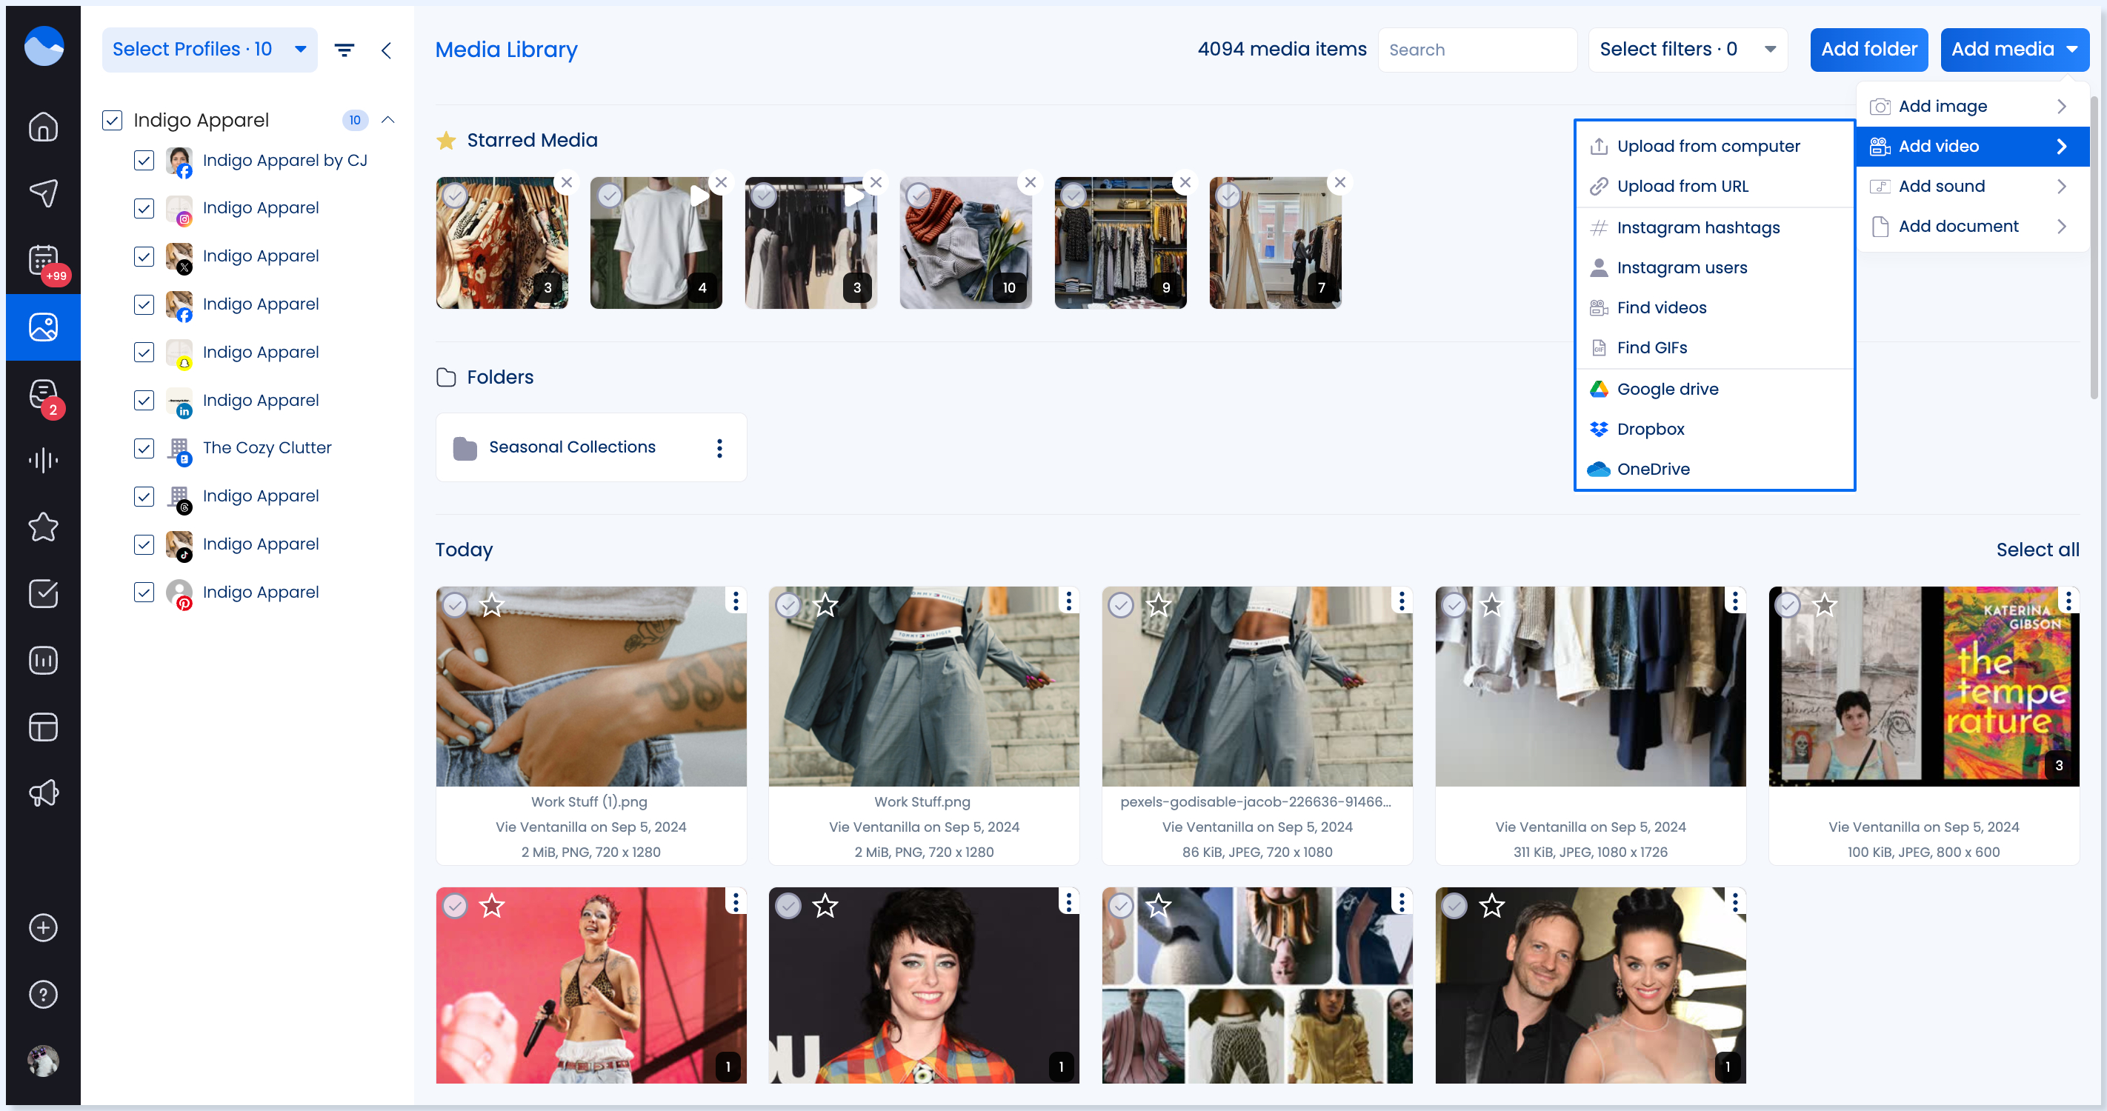Choose Find GIFs option
The width and height of the screenshot is (2107, 1111).
click(1714, 348)
